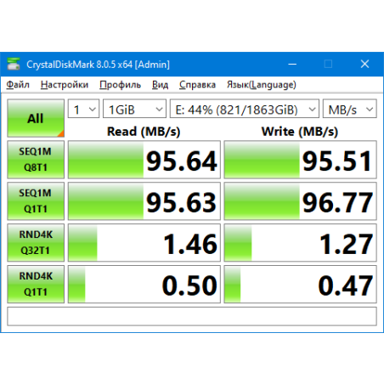Run the RND4K Q32T1 test

click(36, 242)
